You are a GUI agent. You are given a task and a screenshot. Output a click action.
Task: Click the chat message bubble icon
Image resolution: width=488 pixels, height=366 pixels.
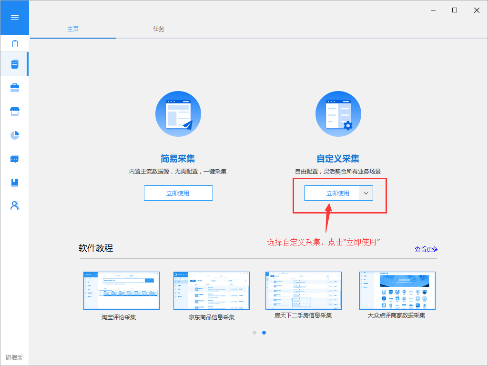pos(14,159)
